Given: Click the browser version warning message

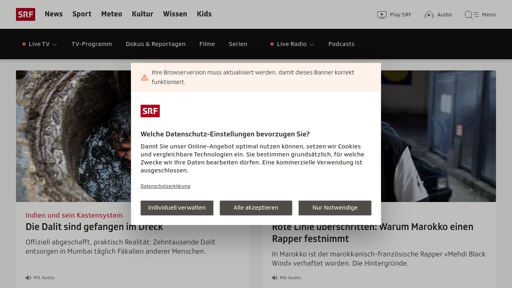Looking at the screenshot, I should [x=253, y=77].
